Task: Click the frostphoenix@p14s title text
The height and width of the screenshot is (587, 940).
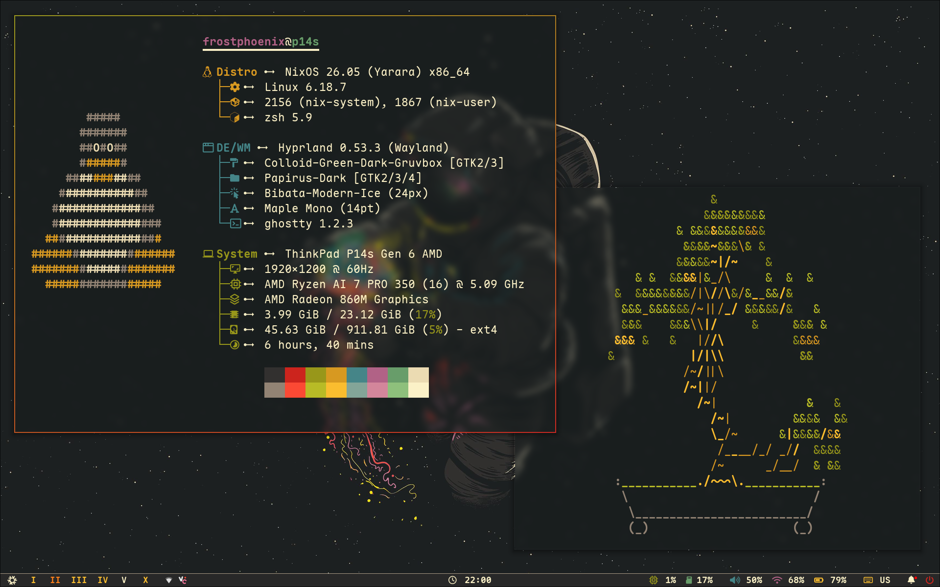Action: [x=260, y=42]
